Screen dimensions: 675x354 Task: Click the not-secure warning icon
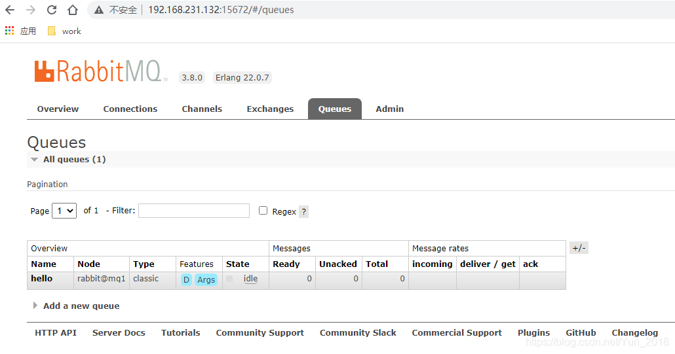tap(99, 10)
